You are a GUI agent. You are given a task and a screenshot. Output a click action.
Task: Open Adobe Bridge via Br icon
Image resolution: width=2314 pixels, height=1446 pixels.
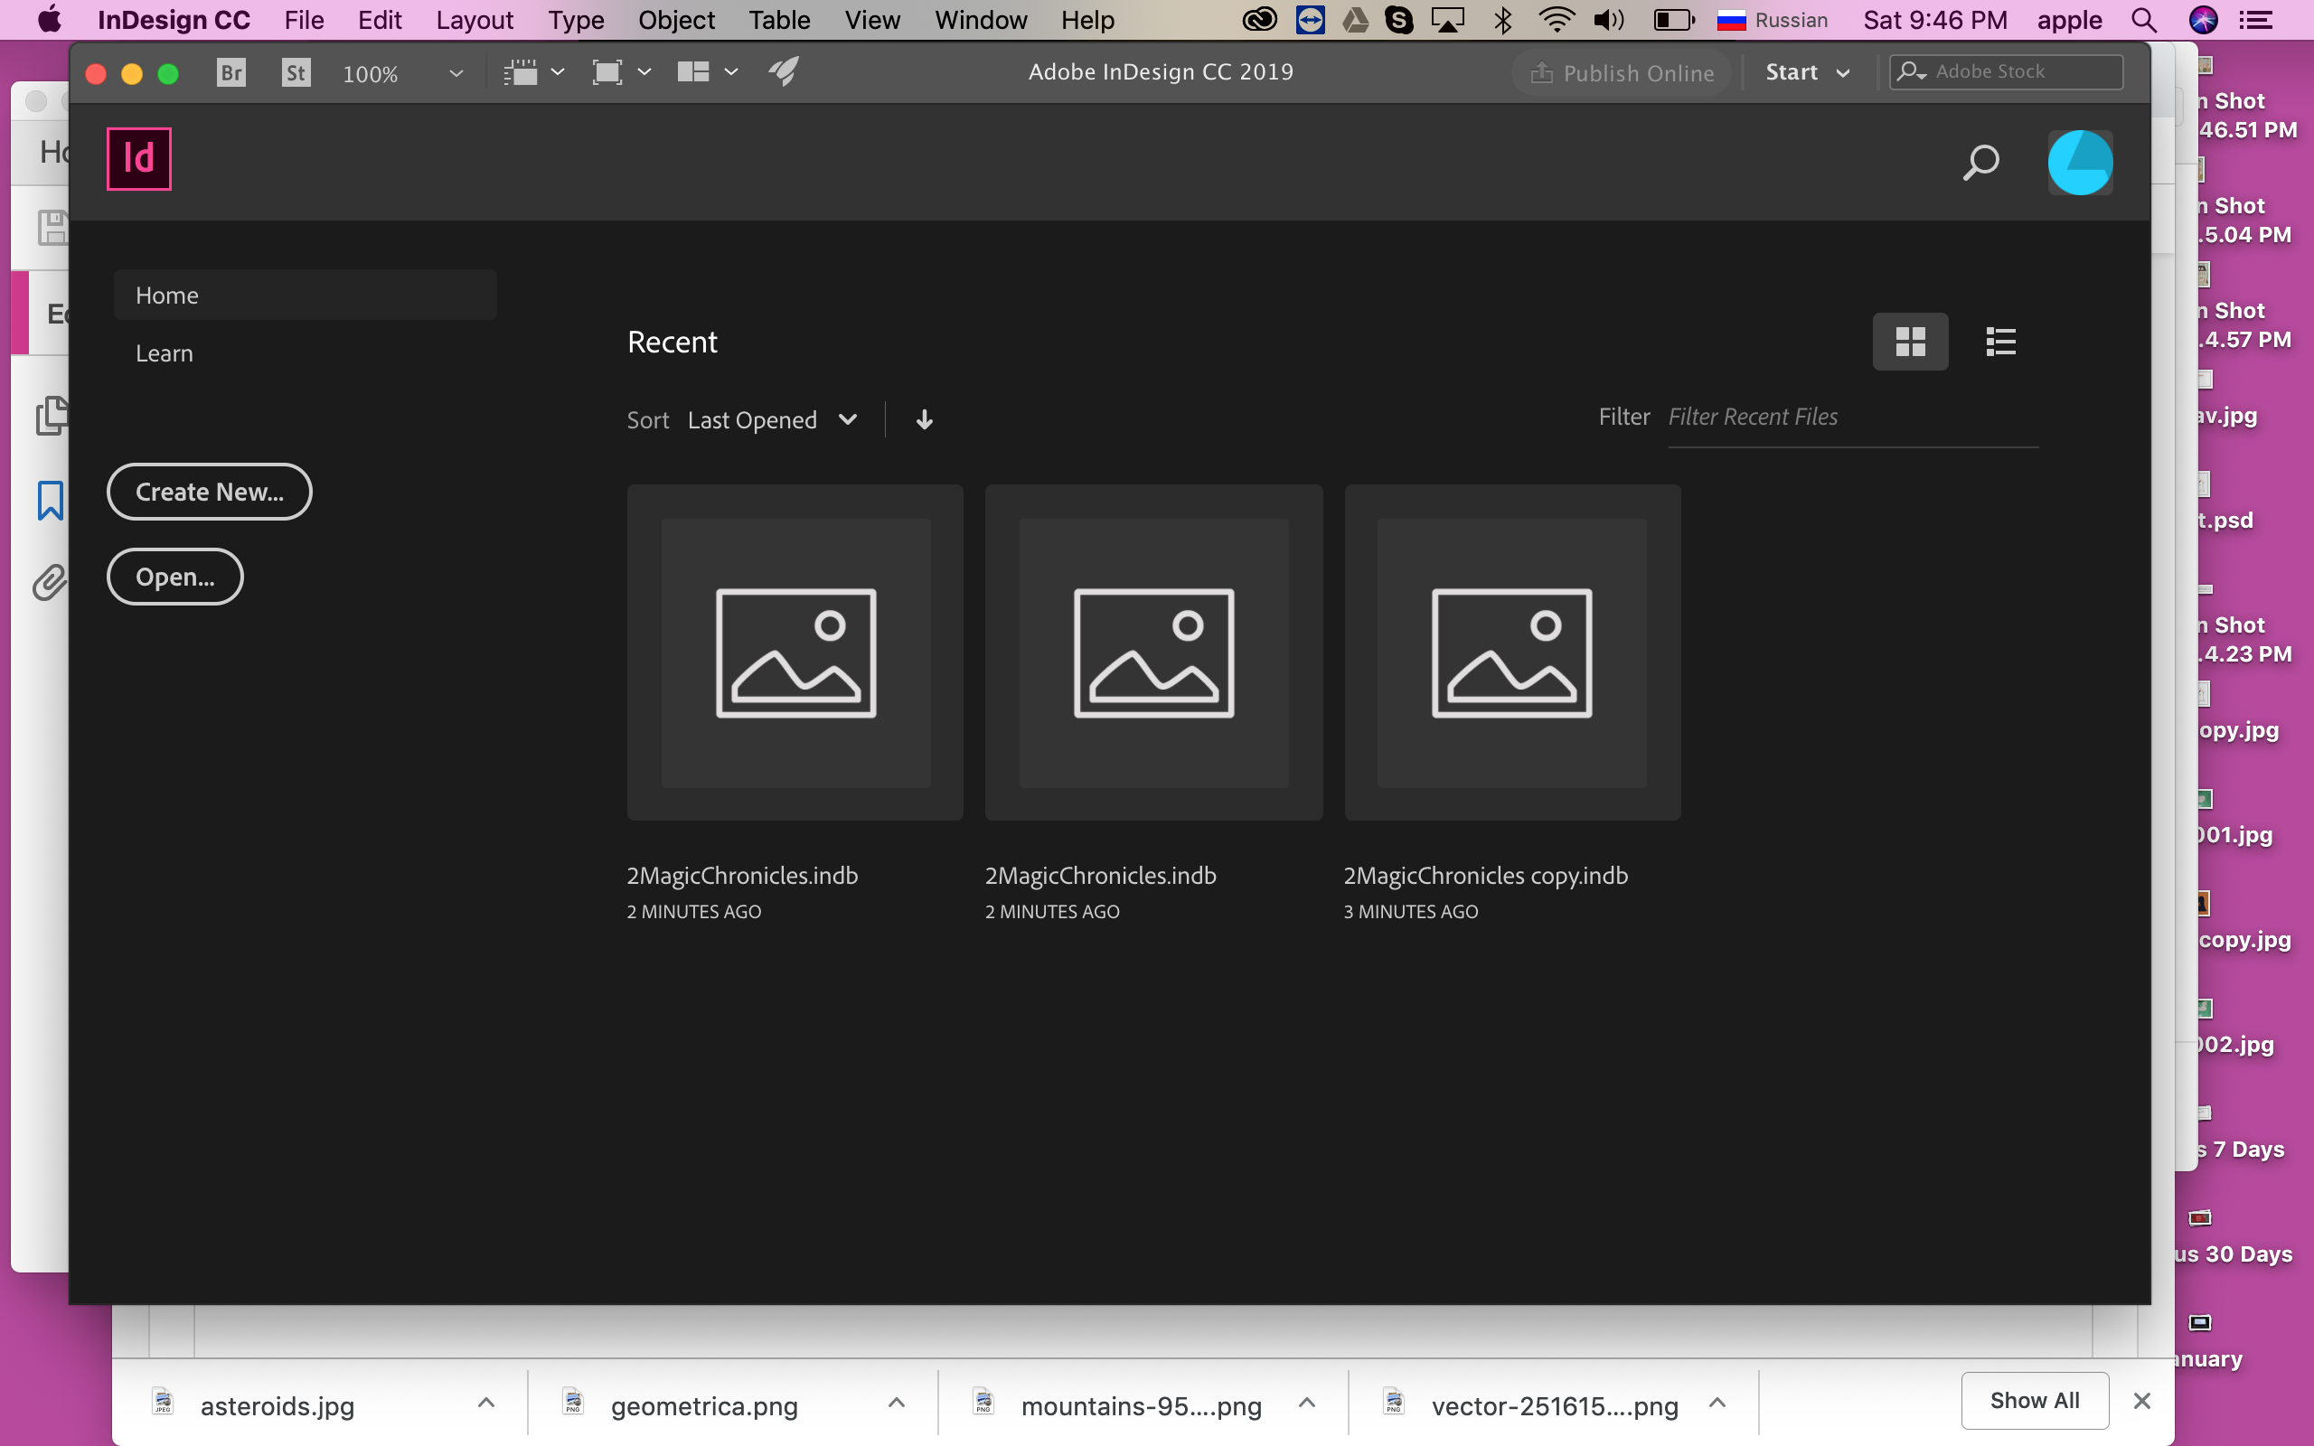tap(231, 72)
